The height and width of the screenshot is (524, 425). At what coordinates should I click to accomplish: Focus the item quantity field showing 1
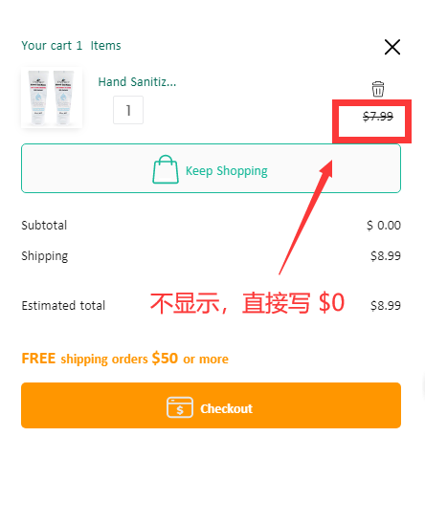[128, 110]
